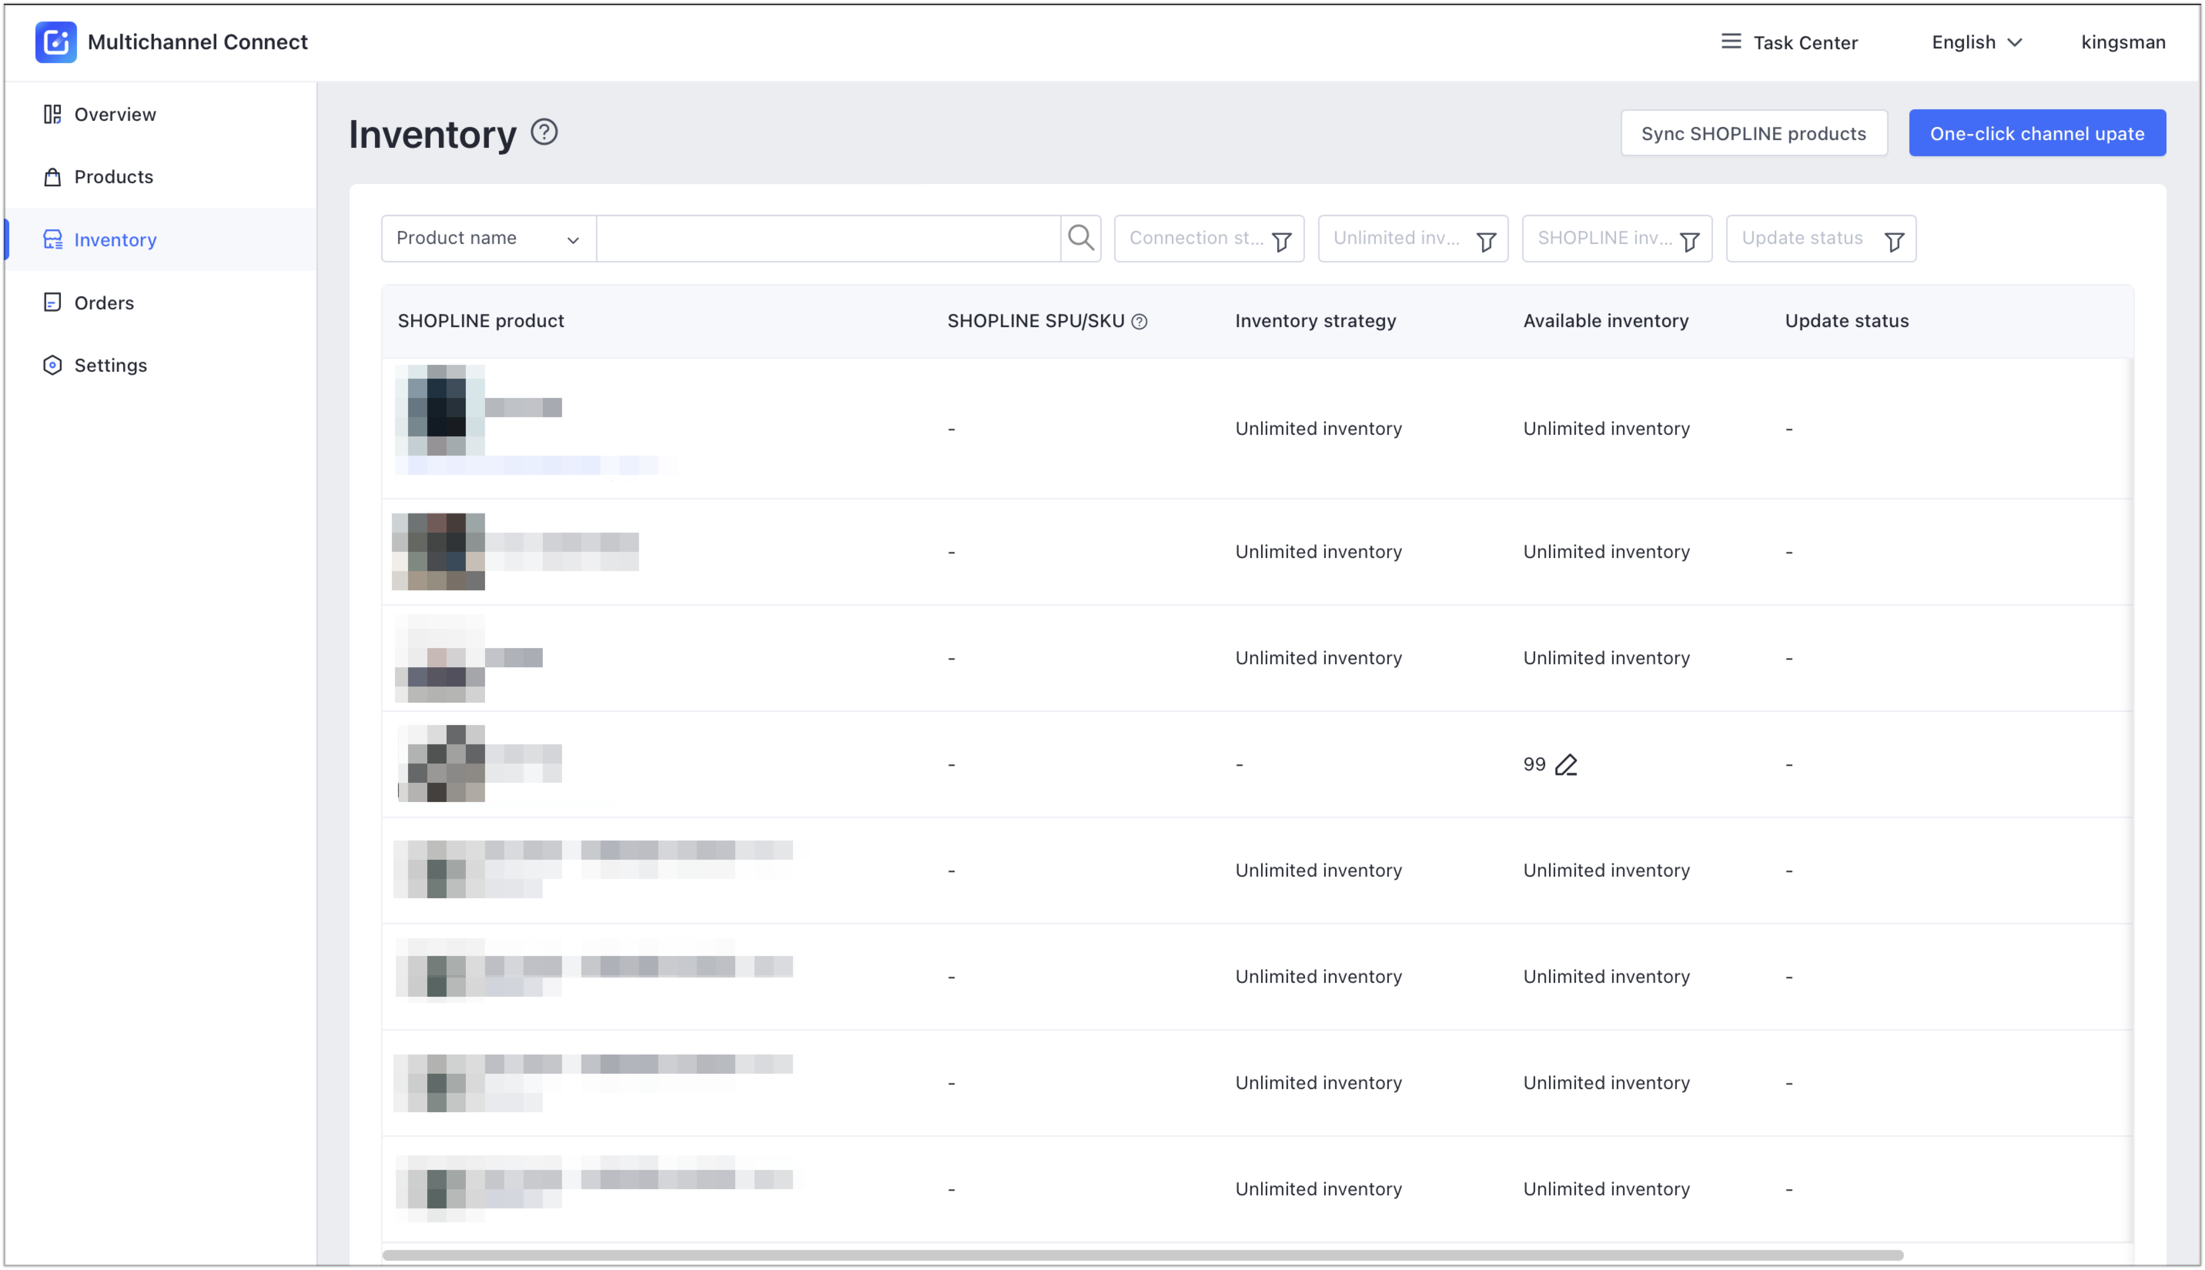Open the SHOPLINE inventory filter dropdown
Image resolution: width=2205 pixels, height=1270 pixels.
1616,238
